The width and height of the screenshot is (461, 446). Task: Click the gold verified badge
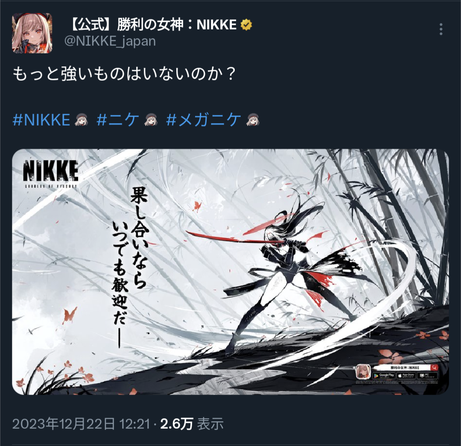[x=246, y=25]
